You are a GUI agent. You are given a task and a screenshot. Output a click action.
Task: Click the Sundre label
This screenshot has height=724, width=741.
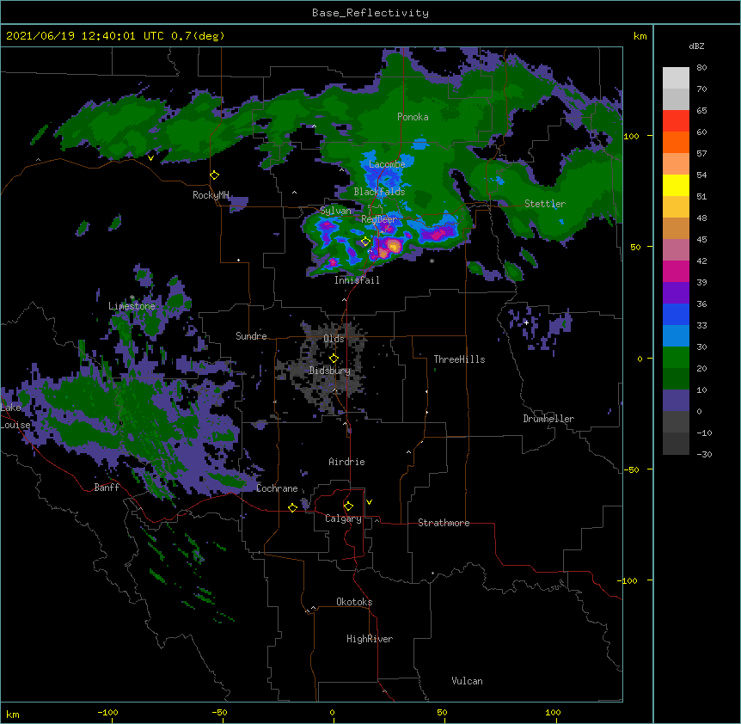pos(251,336)
